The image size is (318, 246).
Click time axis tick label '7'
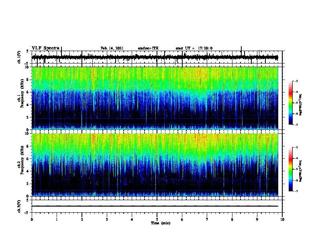pos(207,219)
